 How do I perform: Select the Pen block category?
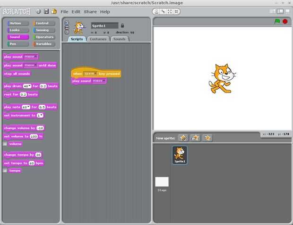(18, 44)
